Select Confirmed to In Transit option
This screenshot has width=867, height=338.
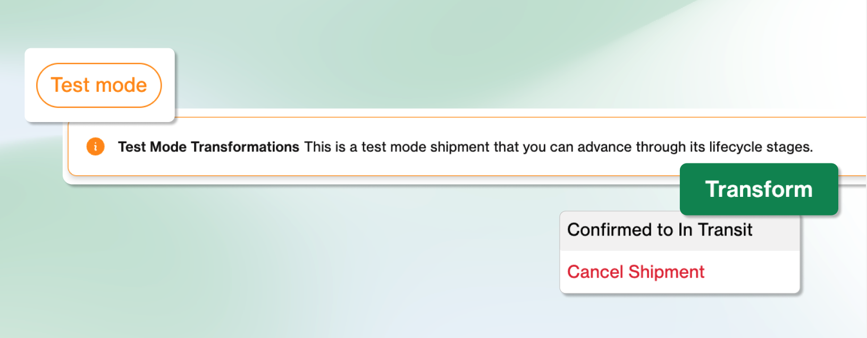(x=660, y=230)
